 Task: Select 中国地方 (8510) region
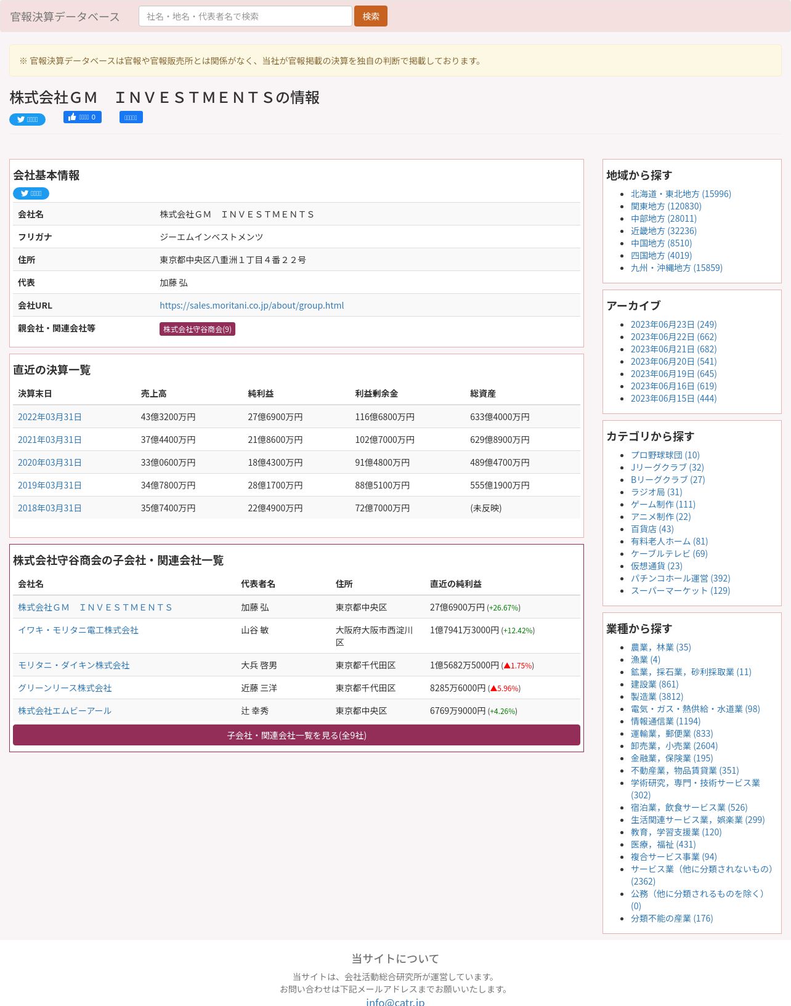[661, 243]
